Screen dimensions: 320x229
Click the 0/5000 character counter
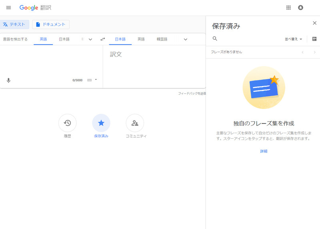point(78,80)
